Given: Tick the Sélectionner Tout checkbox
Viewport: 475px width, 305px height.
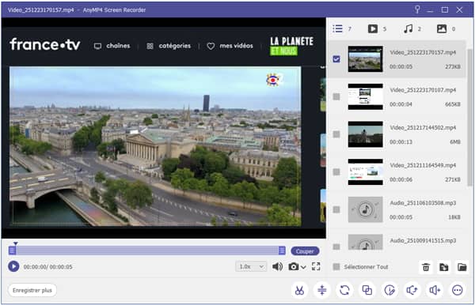Looking at the screenshot, I should coord(336,267).
